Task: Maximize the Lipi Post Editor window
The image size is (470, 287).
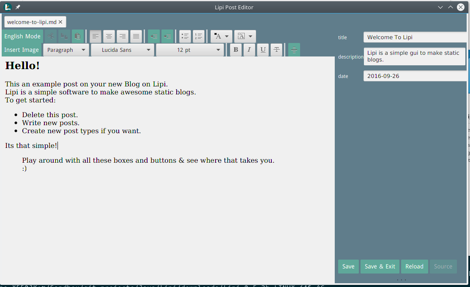Action: [x=451, y=7]
